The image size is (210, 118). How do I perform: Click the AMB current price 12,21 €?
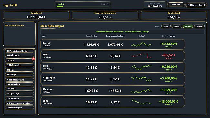coord(91,68)
